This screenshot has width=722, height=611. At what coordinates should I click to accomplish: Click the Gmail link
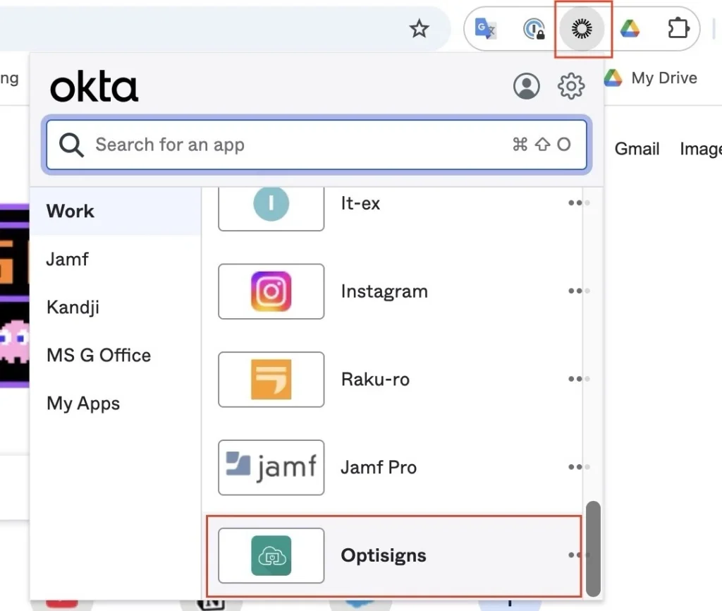click(637, 149)
